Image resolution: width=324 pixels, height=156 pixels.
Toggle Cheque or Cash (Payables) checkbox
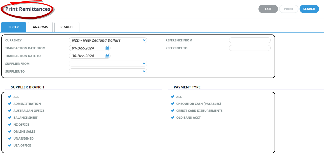[172, 104]
